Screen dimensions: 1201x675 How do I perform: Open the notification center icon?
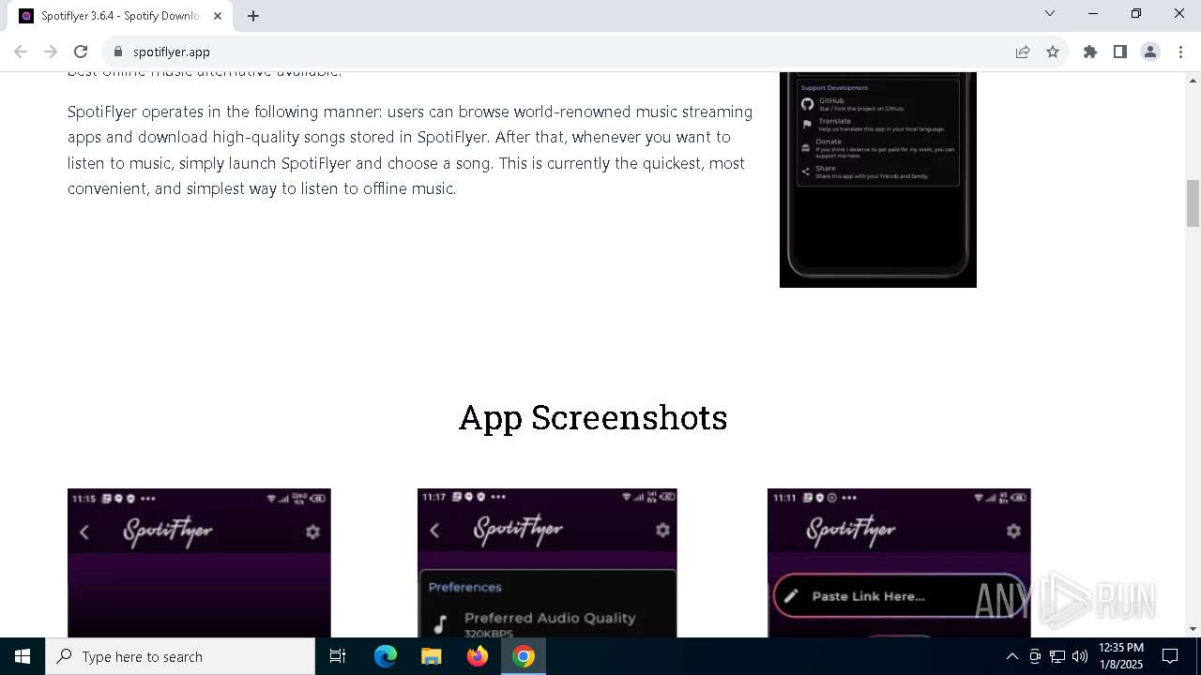pyautogui.click(x=1170, y=656)
